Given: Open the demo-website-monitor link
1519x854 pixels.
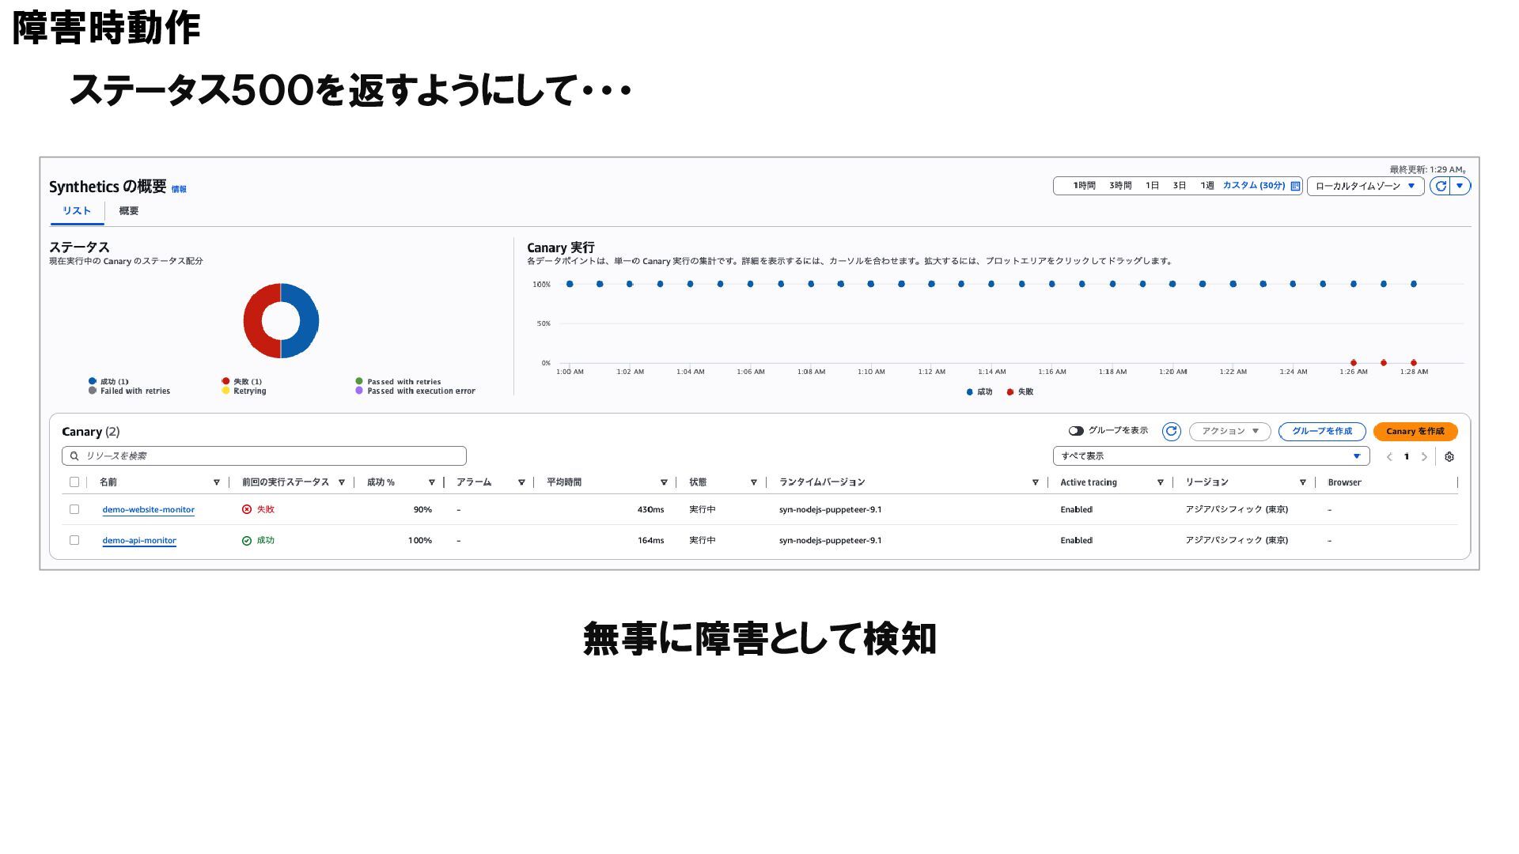Looking at the screenshot, I should pyautogui.click(x=148, y=510).
